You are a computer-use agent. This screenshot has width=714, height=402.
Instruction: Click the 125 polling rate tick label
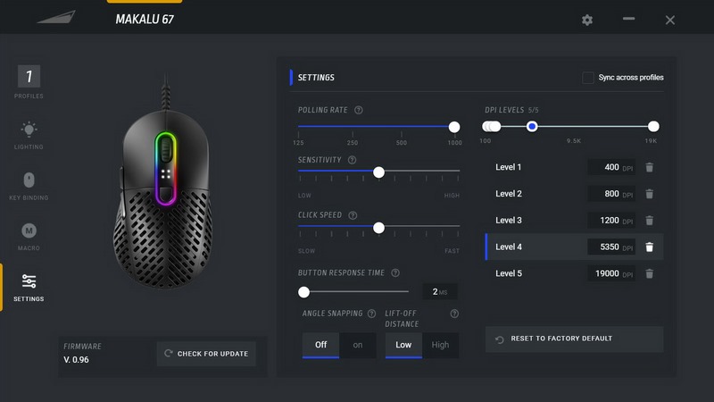[298, 143]
